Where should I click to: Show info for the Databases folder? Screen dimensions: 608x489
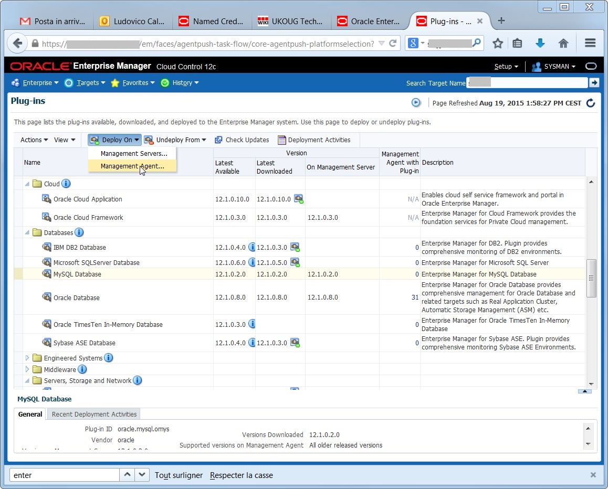pos(79,232)
